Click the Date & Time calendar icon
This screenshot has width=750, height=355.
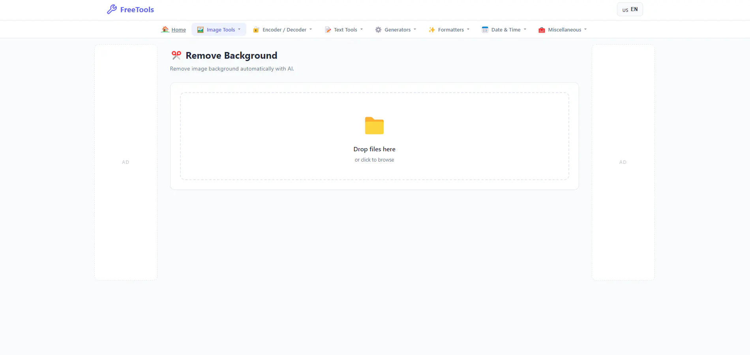pos(485,30)
